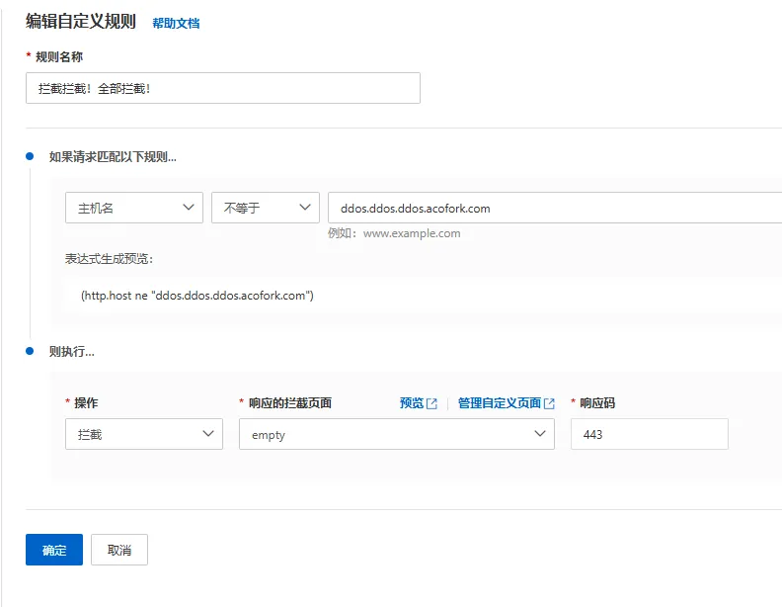Click the ddos.ddos.ddos.acofork.com hostname value field
This screenshot has height=607, width=782.
pyautogui.click(x=553, y=208)
